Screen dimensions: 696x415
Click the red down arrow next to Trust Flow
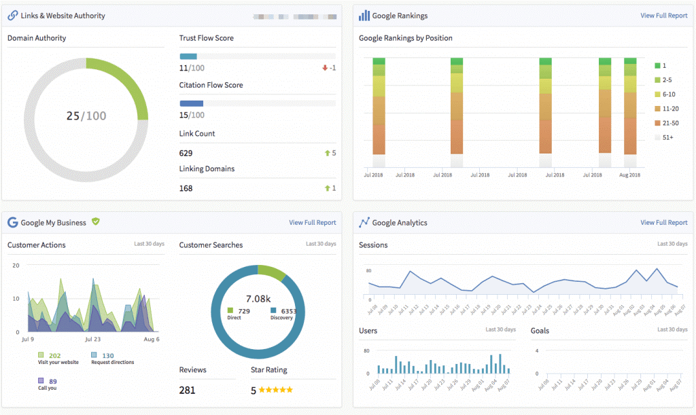tap(325, 68)
